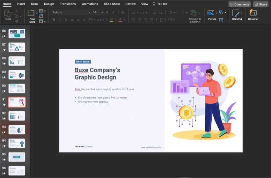Click the slide Layout icon
Screen dimensions: 271x178
41,11
